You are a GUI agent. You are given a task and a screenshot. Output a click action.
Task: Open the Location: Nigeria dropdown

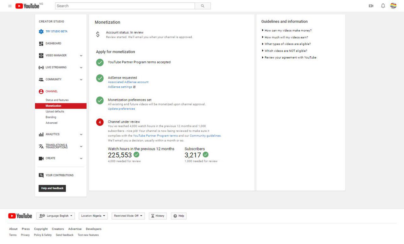93,216
